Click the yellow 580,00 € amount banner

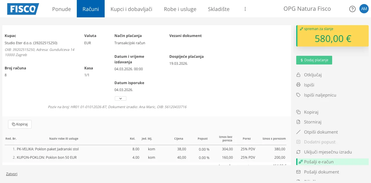[x=332, y=38]
